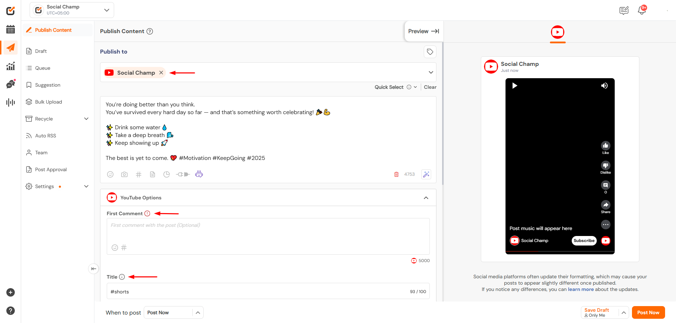Click the Title field containing #shorts
676x323 pixels.
click(x=268, y=291)
